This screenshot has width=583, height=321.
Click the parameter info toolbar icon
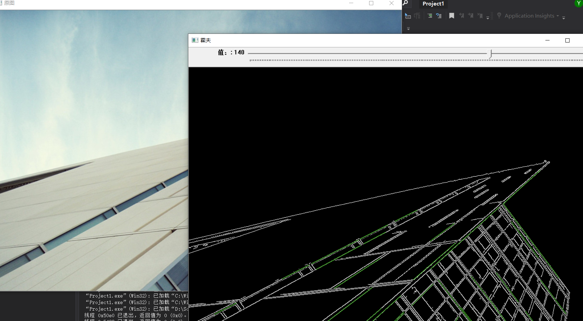417,16
